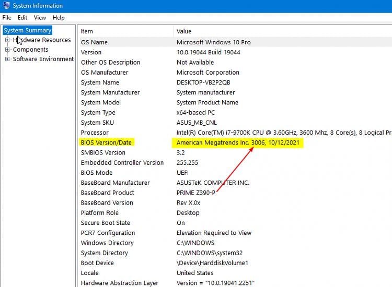Select the BaseBoard Manufacturer label
This screenshot has height=287, width=392.
(x=116, y=183)
